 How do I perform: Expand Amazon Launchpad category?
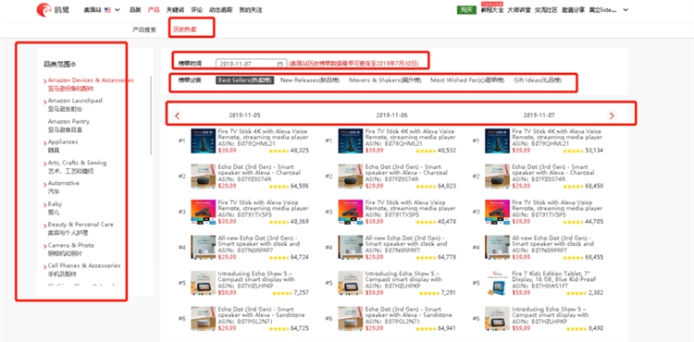tap(74, 104)
